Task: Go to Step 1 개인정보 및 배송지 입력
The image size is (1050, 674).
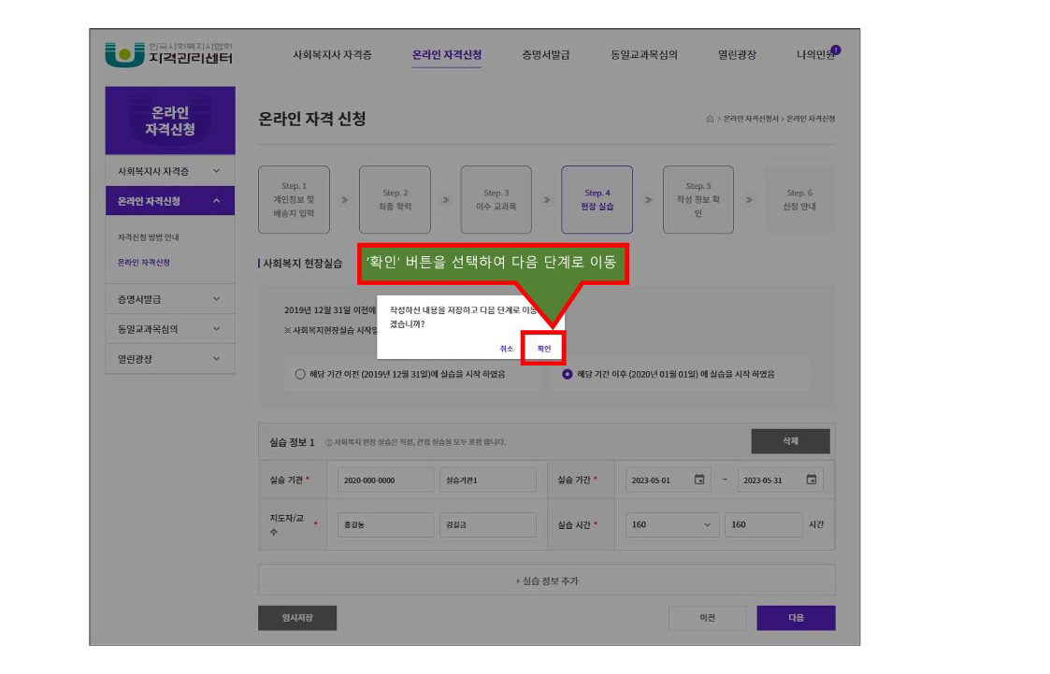Action: pyautogui.click(x=294, y=199)
